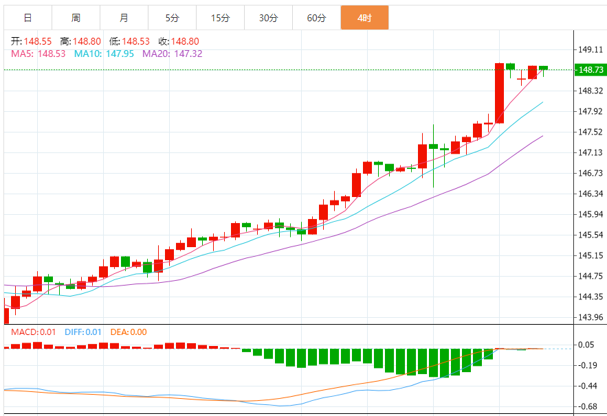Click the 收 closing price readout
The image size is (607, 416).
point(179,42)
